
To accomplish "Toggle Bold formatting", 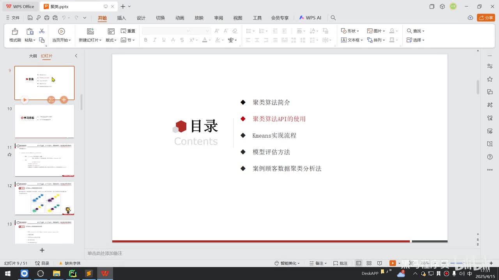I will [x=146, y=40].
